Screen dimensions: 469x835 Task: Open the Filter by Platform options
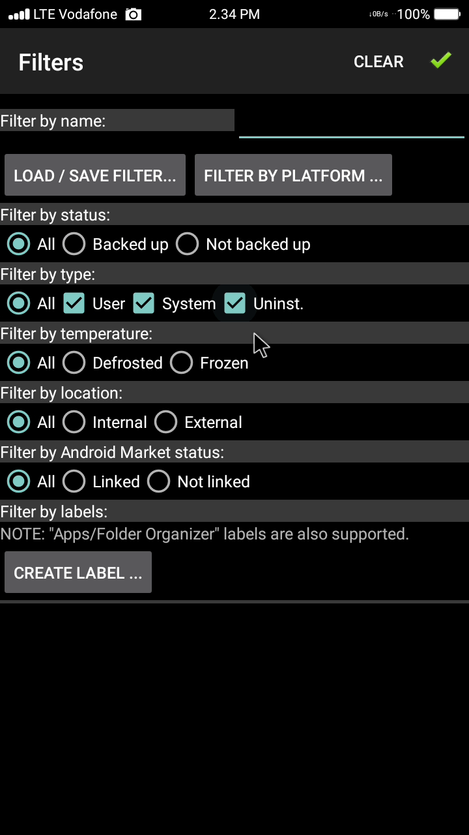(293, 175)
